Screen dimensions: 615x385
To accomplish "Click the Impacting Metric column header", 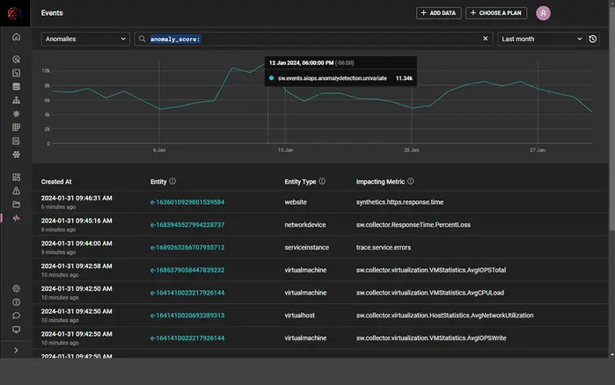I will (380, 182).
